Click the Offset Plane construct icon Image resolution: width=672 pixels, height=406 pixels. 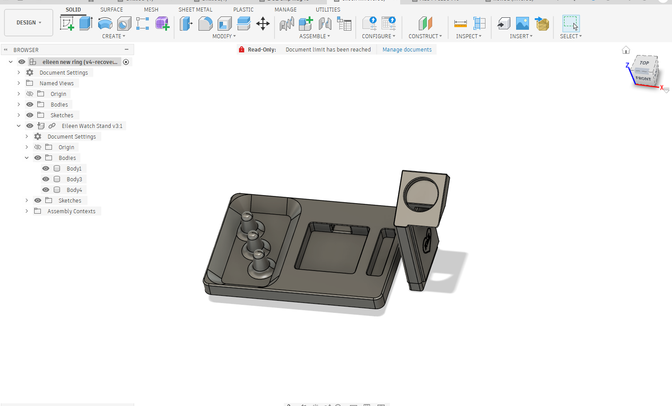pos(425,24)
